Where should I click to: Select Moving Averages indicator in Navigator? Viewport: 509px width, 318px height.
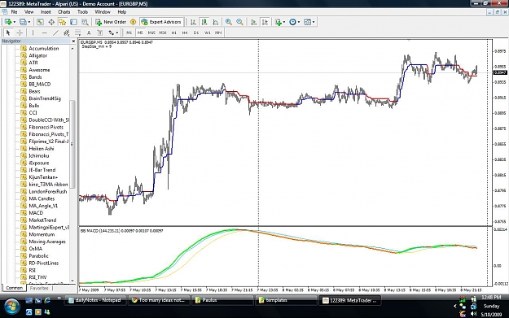[47, 242]
